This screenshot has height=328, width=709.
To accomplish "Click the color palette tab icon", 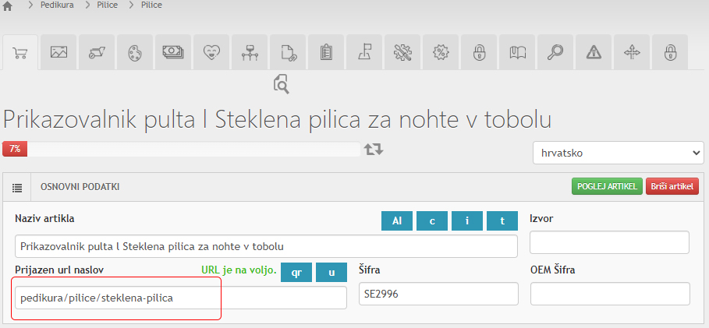I will (x=136, y=51).
